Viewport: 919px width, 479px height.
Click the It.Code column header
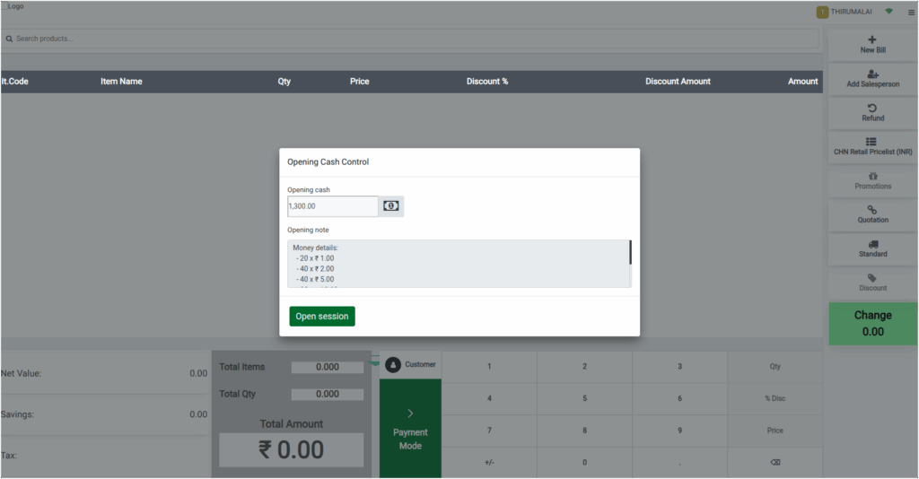tap(14, 82)
